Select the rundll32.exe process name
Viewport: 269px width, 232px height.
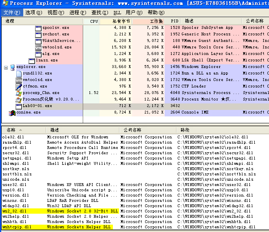click(37, 73)
